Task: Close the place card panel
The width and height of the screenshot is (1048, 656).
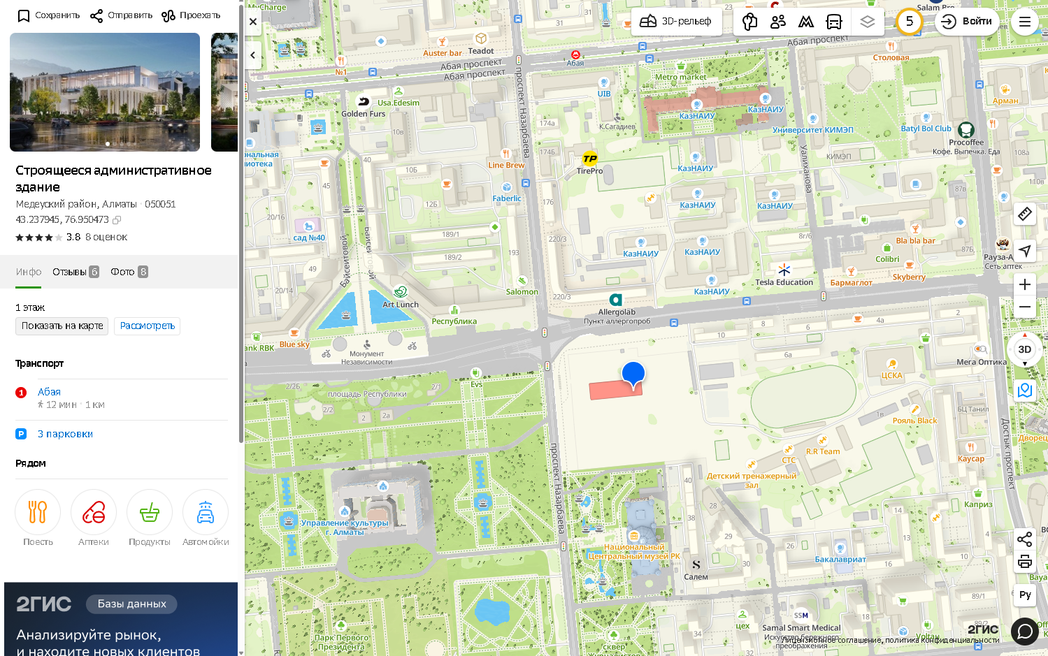Action: click(253, 22)
